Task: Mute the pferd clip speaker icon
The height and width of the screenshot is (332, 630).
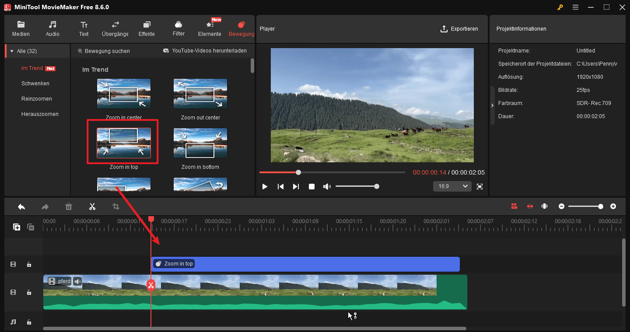Action: [77, 281]
